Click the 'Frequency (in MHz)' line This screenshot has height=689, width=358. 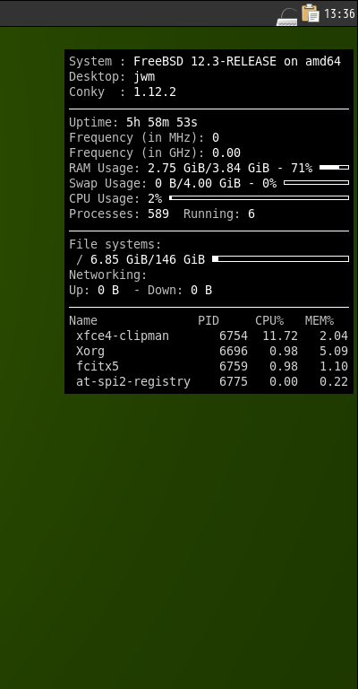[x=144, y=137]
